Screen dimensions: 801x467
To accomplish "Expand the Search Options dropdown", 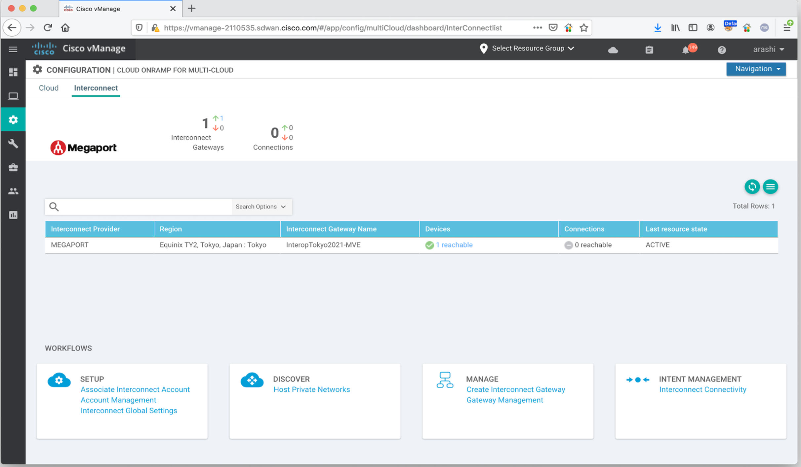I will click(x=260, y=207).
